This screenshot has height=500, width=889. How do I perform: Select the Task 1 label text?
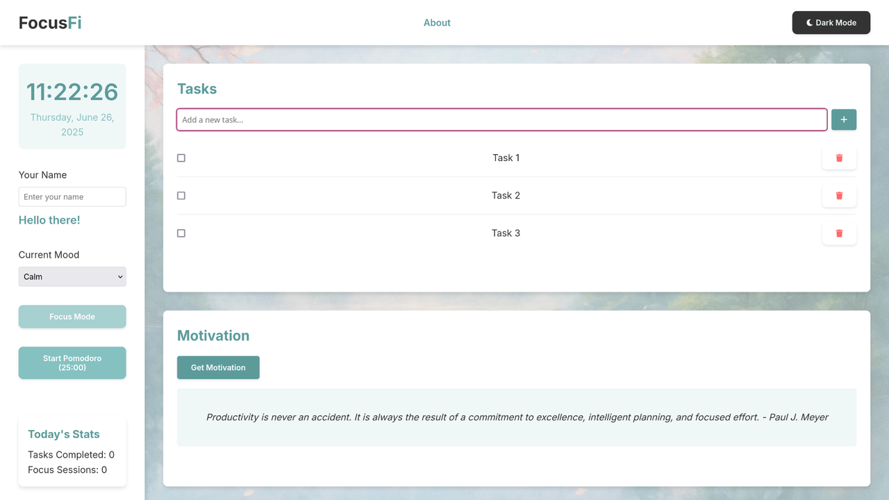(x=506, y=158)
